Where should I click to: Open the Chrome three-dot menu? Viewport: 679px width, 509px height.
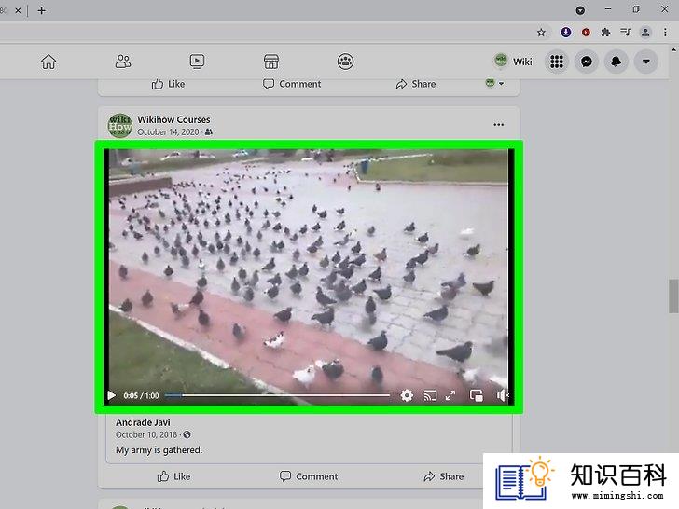(665, 32)
